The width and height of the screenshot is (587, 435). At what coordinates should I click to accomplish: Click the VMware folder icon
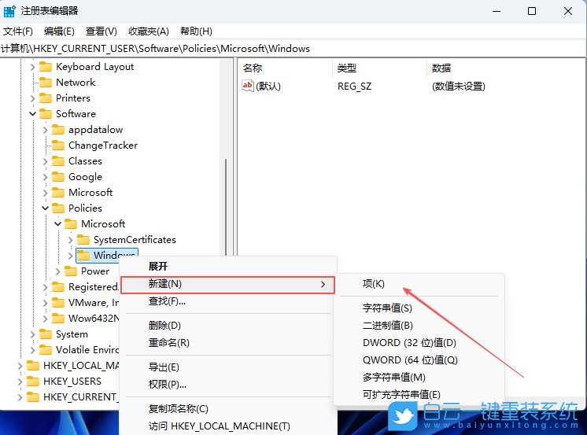tap(58, 303)
